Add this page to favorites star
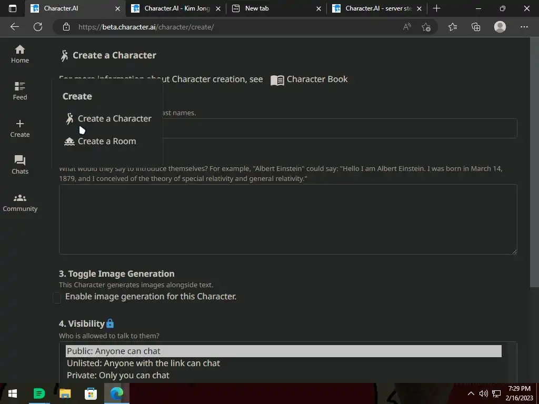The height and width of the screenshot is (404, 539). tap(426, 27)
